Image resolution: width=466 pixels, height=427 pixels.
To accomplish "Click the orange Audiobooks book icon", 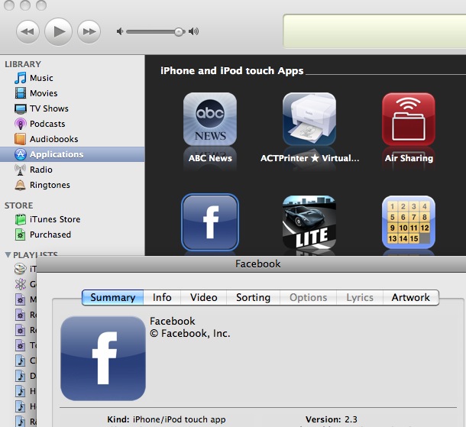I will pyautogui.click(x=20, y=139).
